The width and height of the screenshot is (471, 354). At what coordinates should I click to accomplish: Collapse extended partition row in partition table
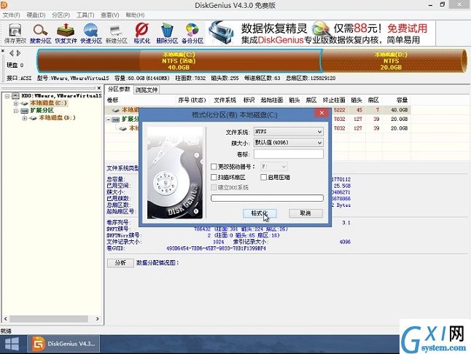coord(109,119)
